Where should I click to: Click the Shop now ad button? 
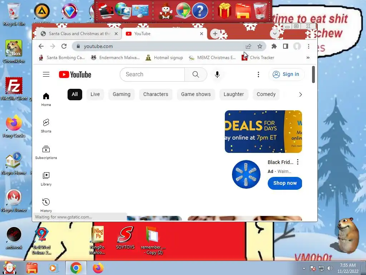(285, 183)
